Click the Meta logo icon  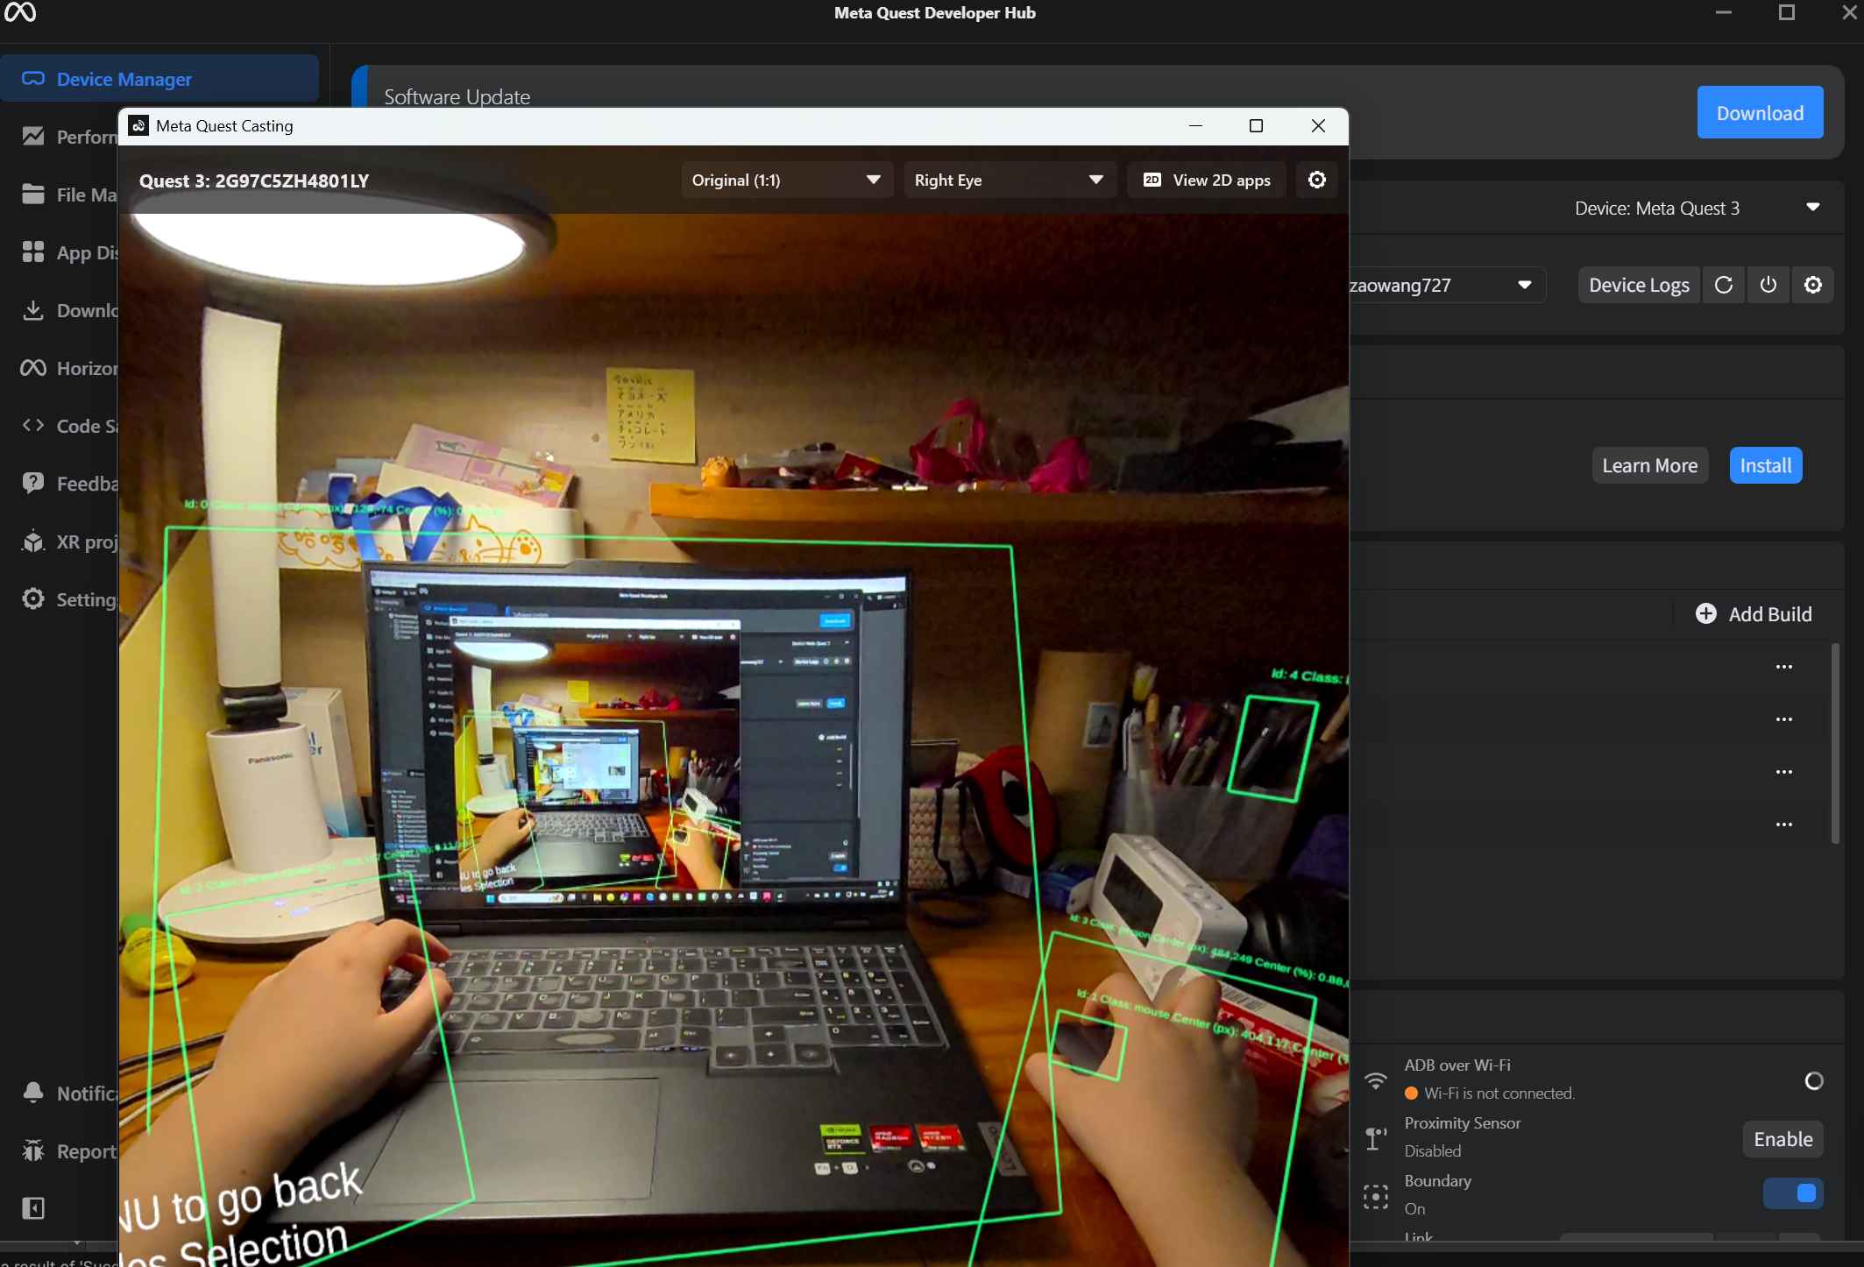point(19,12)
